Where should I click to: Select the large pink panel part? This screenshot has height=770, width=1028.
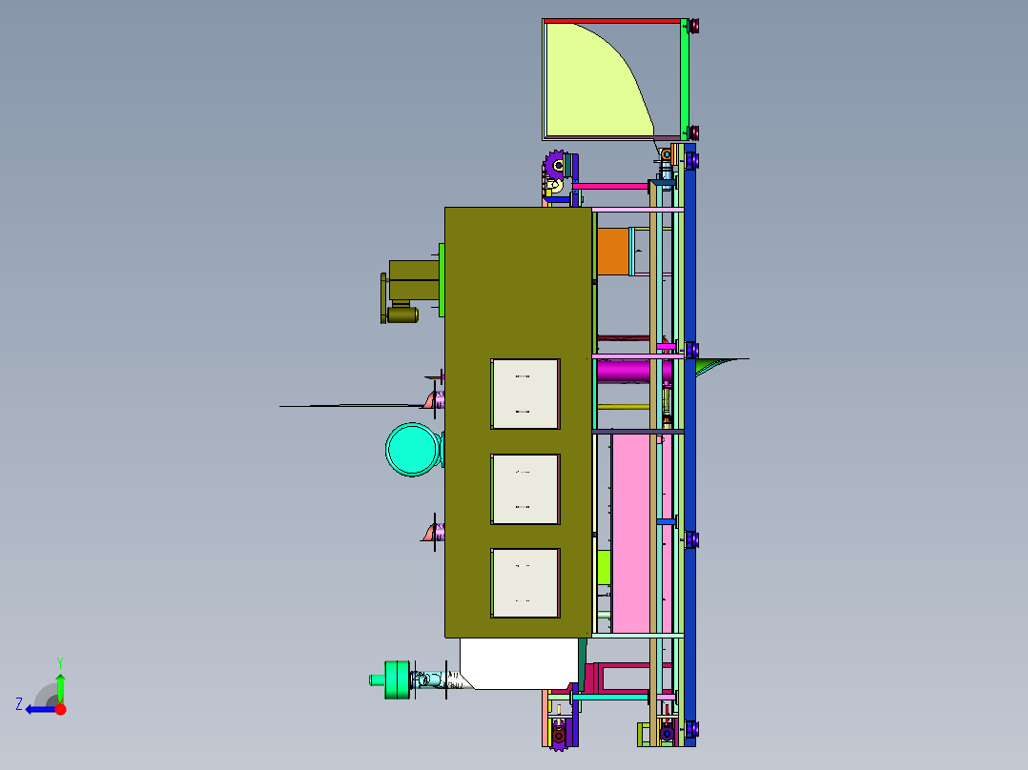tap(631, 534)
